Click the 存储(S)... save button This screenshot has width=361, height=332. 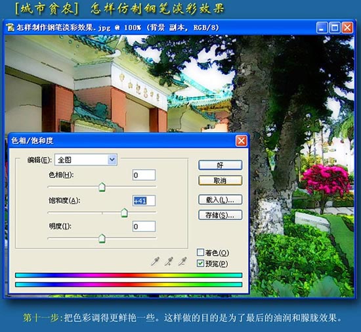(x=220, y=215)
